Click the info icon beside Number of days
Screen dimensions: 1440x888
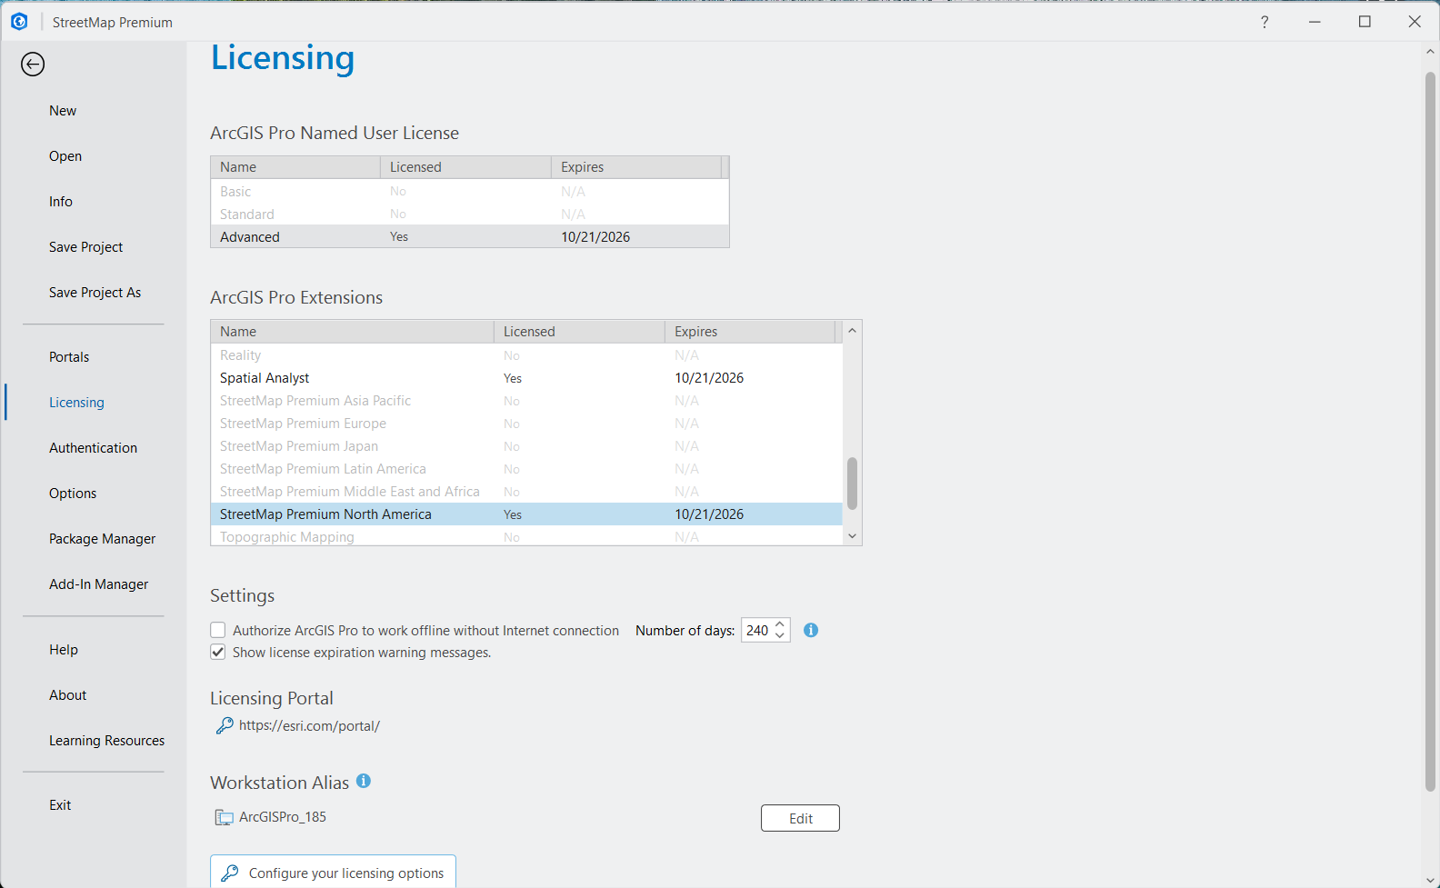click(811, 630)
